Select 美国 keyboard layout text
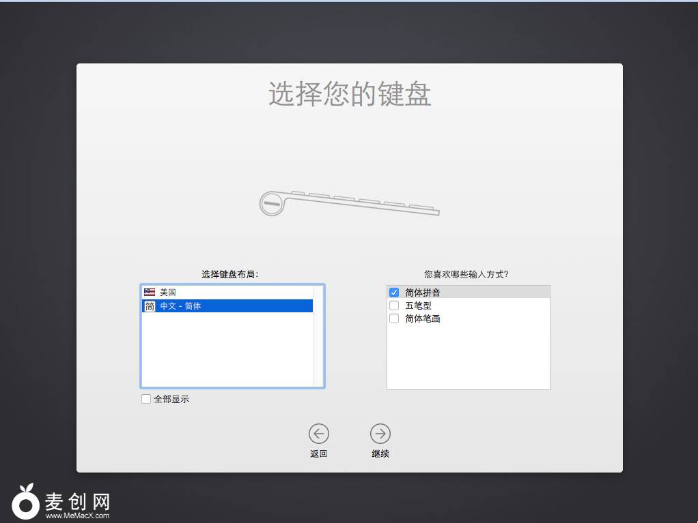 [x=168, y=292]
